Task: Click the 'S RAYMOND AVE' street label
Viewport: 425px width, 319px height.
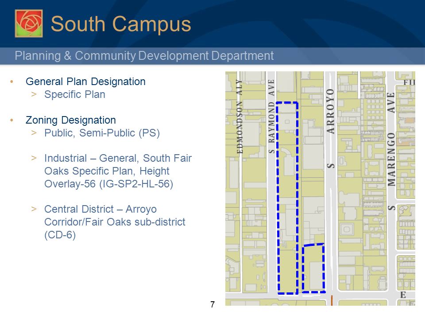Action: point(271,117)
